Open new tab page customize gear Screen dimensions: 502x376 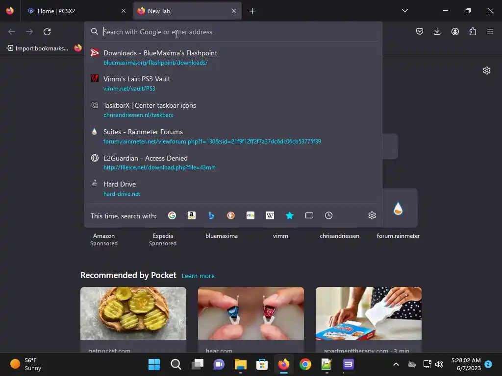[x=487, y=70]
